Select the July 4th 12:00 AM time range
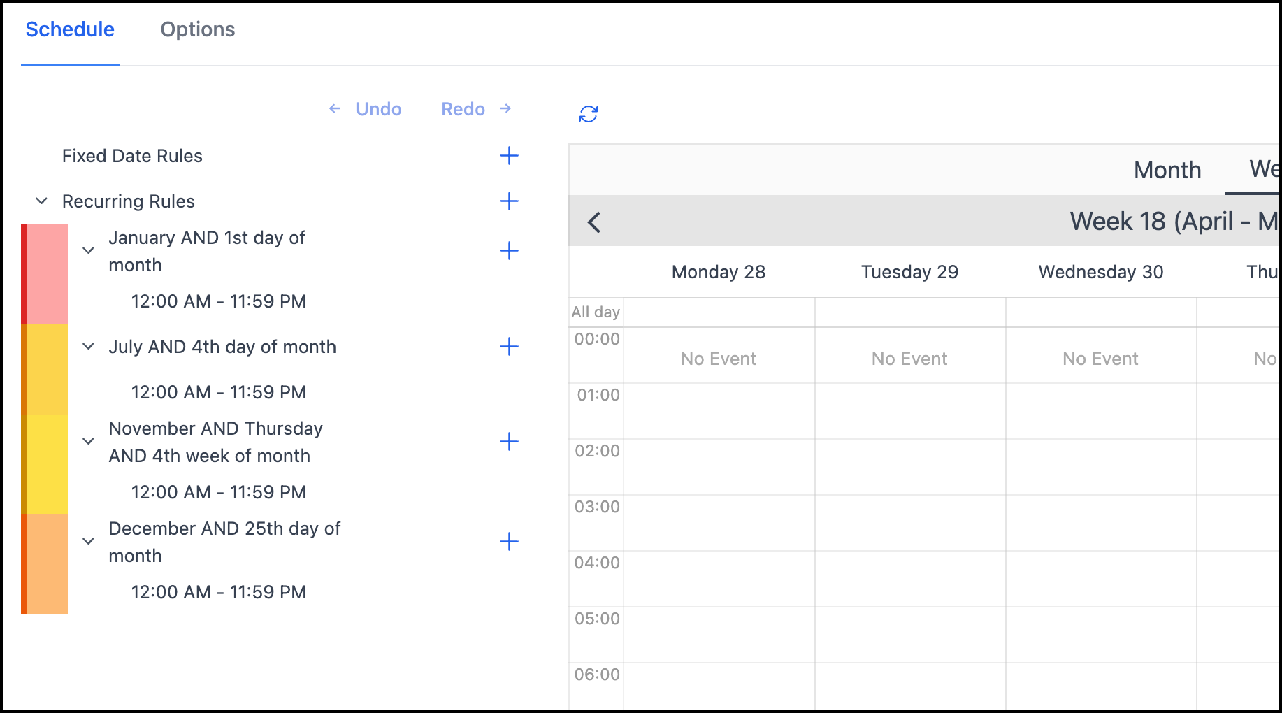The height and width of the screenshot is (713, 1282). pos(218,392)
